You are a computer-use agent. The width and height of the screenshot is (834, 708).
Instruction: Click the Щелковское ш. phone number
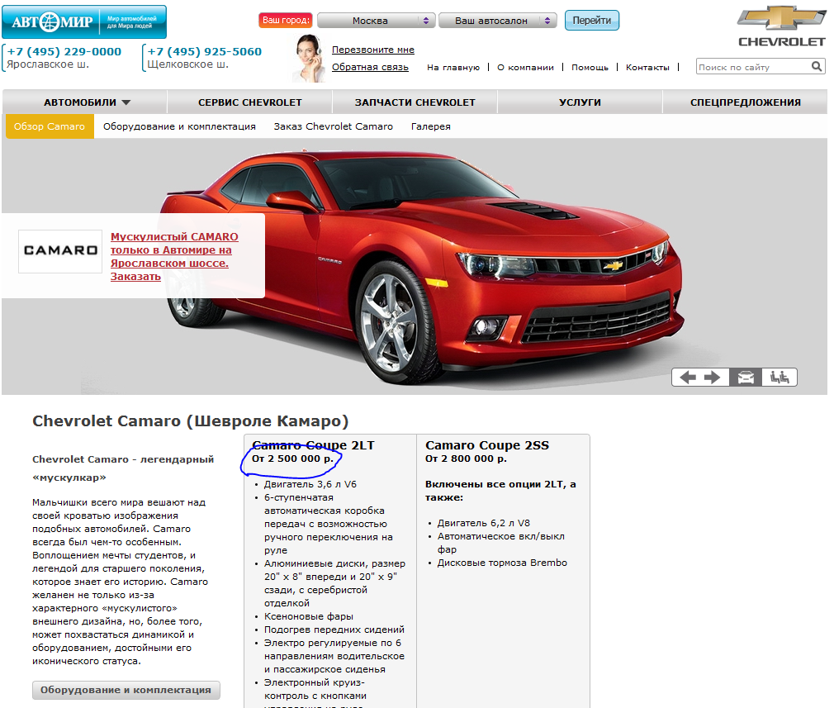click(x=204, y=52)
